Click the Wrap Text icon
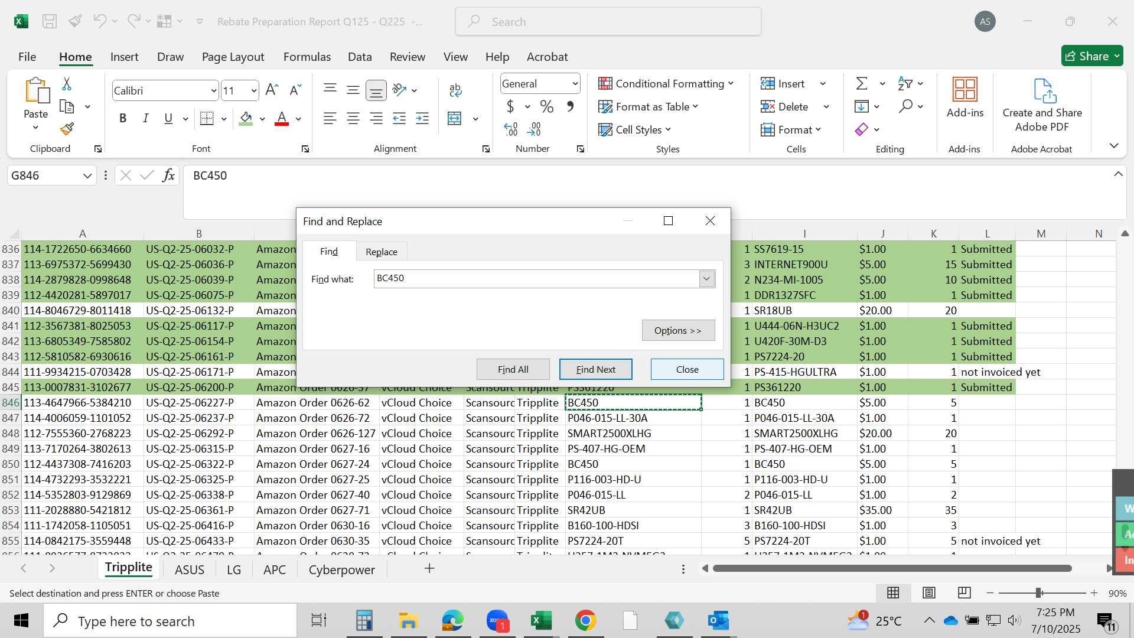Viewport: 1134px width, 638px height. coord(455,90)
